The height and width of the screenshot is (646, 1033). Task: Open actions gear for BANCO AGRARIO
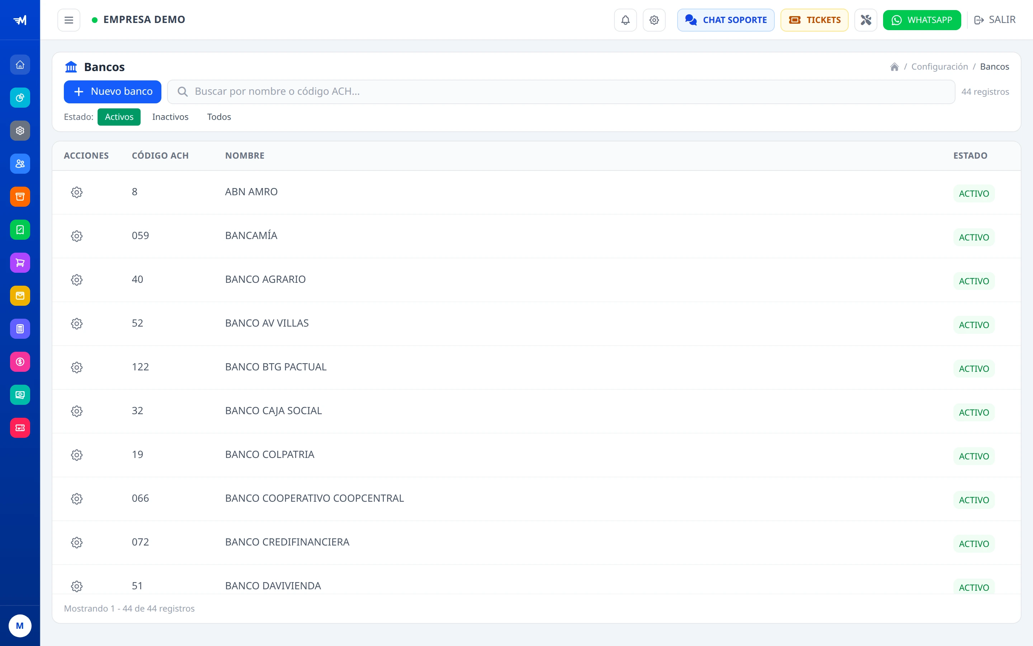click(x=77, y=280)
